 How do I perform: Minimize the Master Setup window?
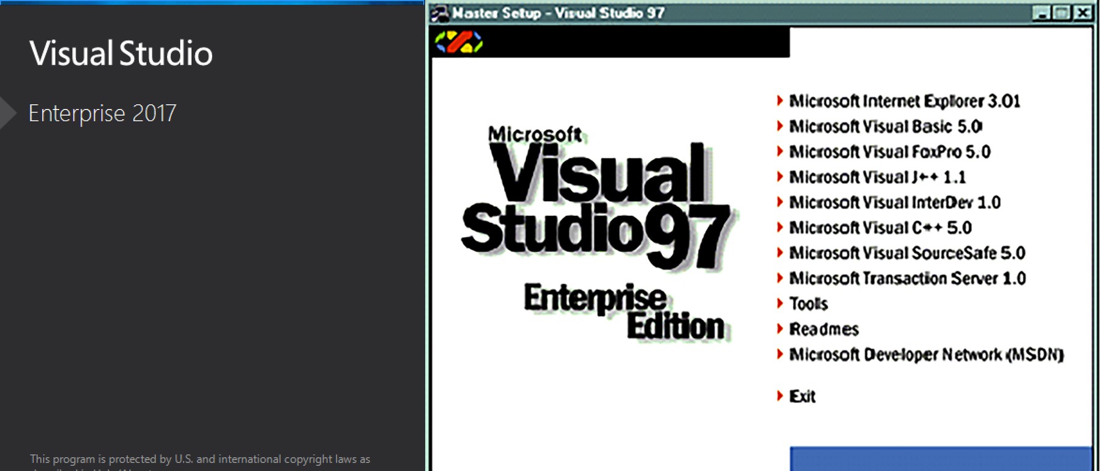click(x=1041, y=13)
